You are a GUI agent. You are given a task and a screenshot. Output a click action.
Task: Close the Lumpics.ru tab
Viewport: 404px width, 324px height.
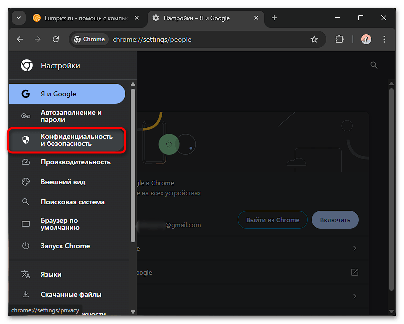137,18
